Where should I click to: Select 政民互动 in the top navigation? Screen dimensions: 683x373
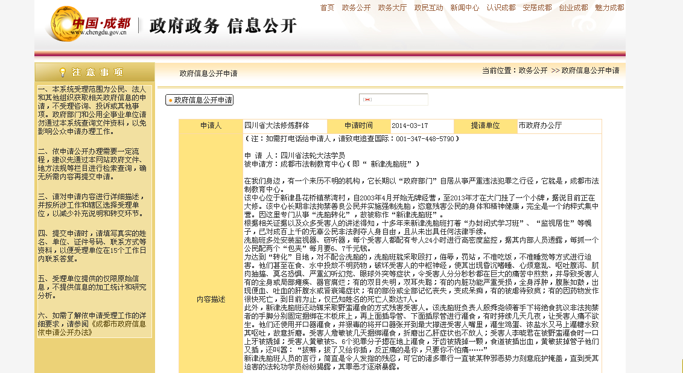428,8
